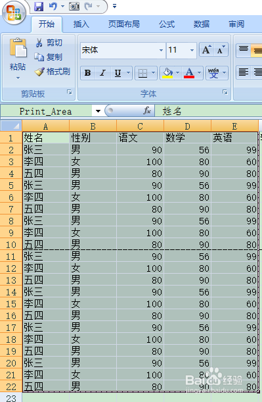Toggle italic formatting
Screen dimensions: 262x402
click(103, 73)
